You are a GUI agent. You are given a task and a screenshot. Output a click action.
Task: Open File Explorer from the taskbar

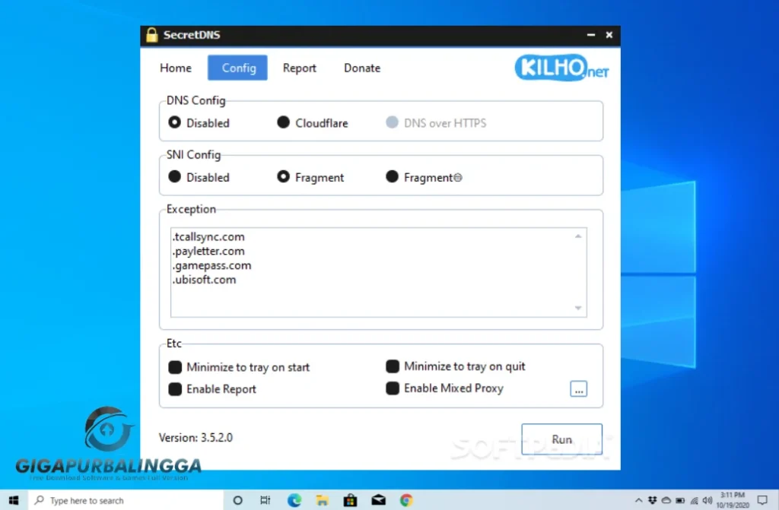tap(322, 500)
